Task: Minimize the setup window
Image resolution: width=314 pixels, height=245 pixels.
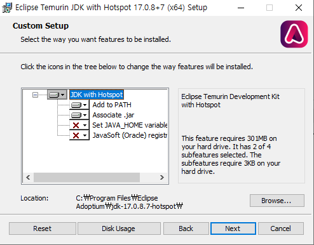Action: click(241, 8)
